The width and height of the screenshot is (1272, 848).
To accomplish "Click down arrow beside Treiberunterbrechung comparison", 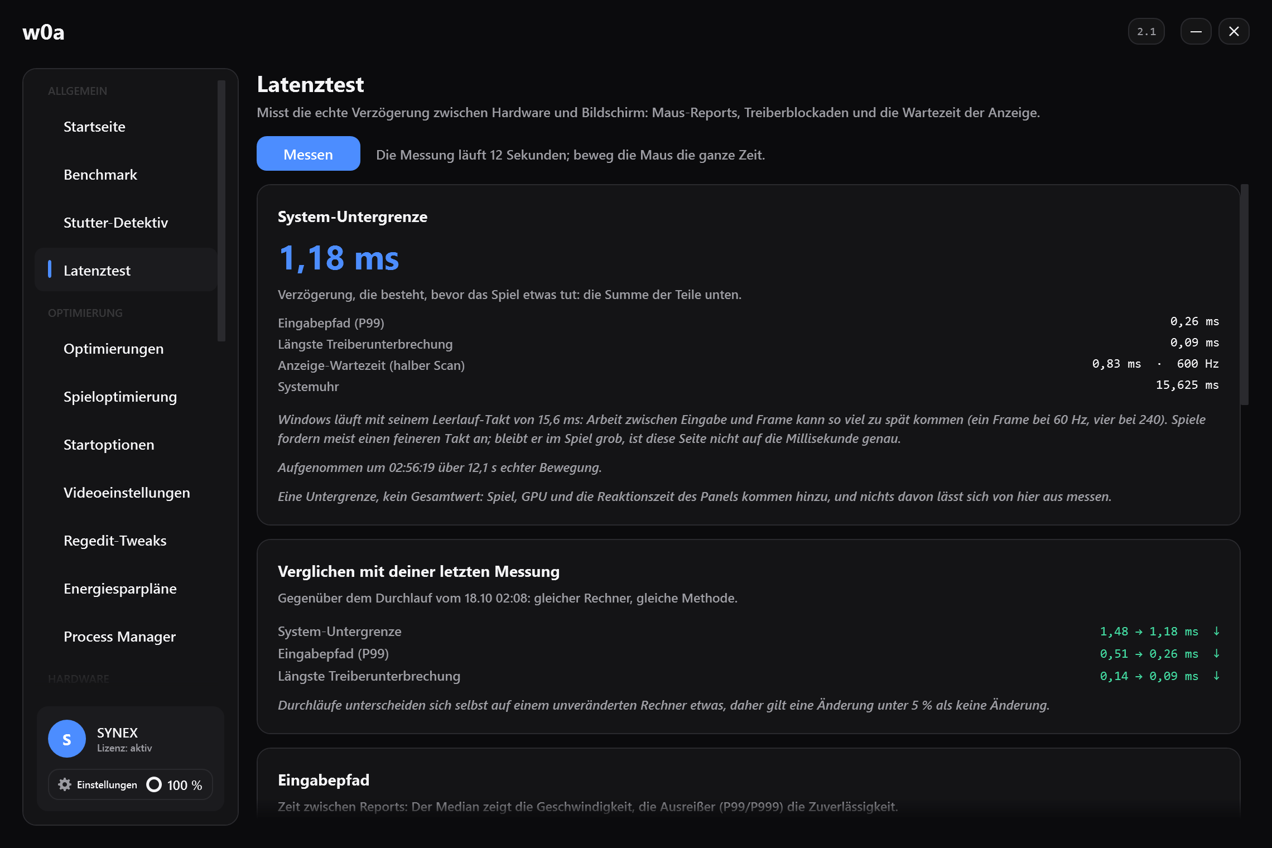I will (x=1217, y=676).
